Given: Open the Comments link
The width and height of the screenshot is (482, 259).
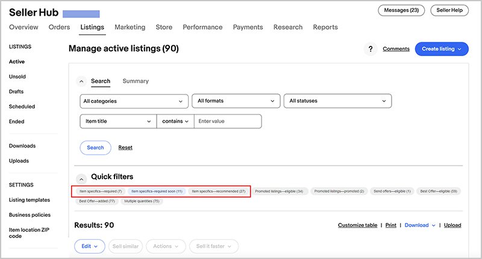Looking at the screenshot, I should pyautogui.click(x=396, y=49).
